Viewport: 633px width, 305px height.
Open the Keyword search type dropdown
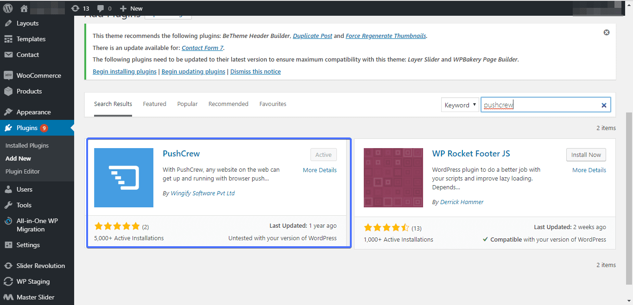[x=460, y=105]
